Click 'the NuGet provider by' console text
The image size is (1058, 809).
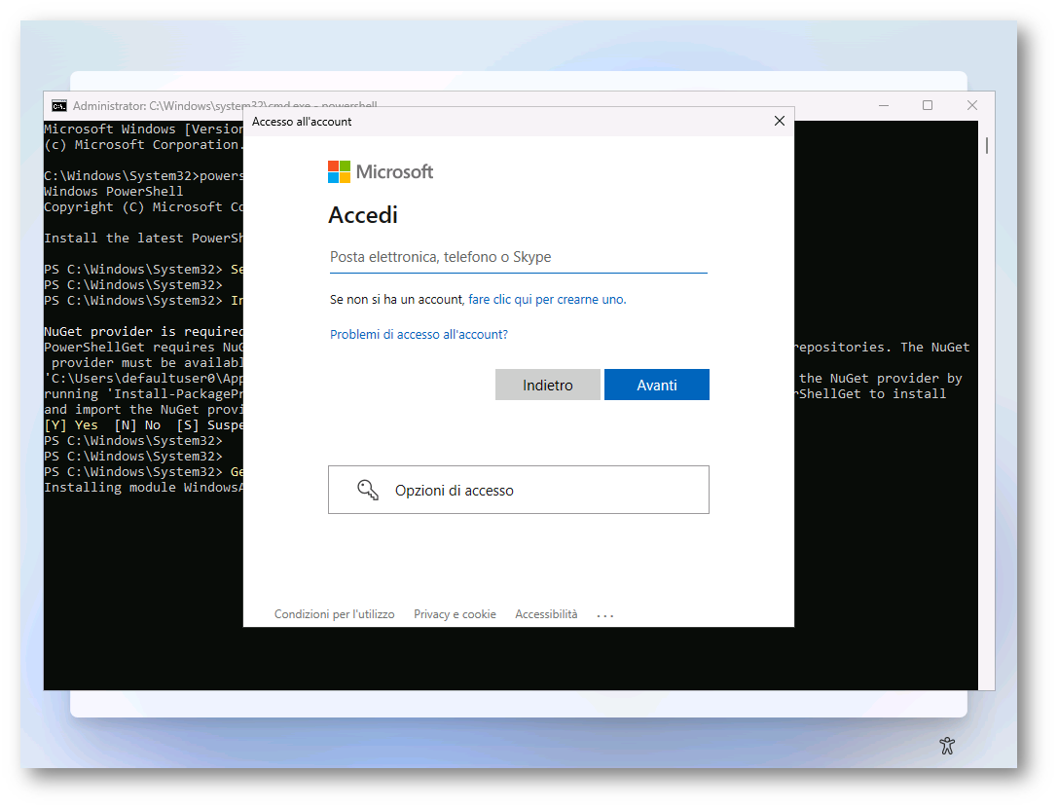[881, 379]
